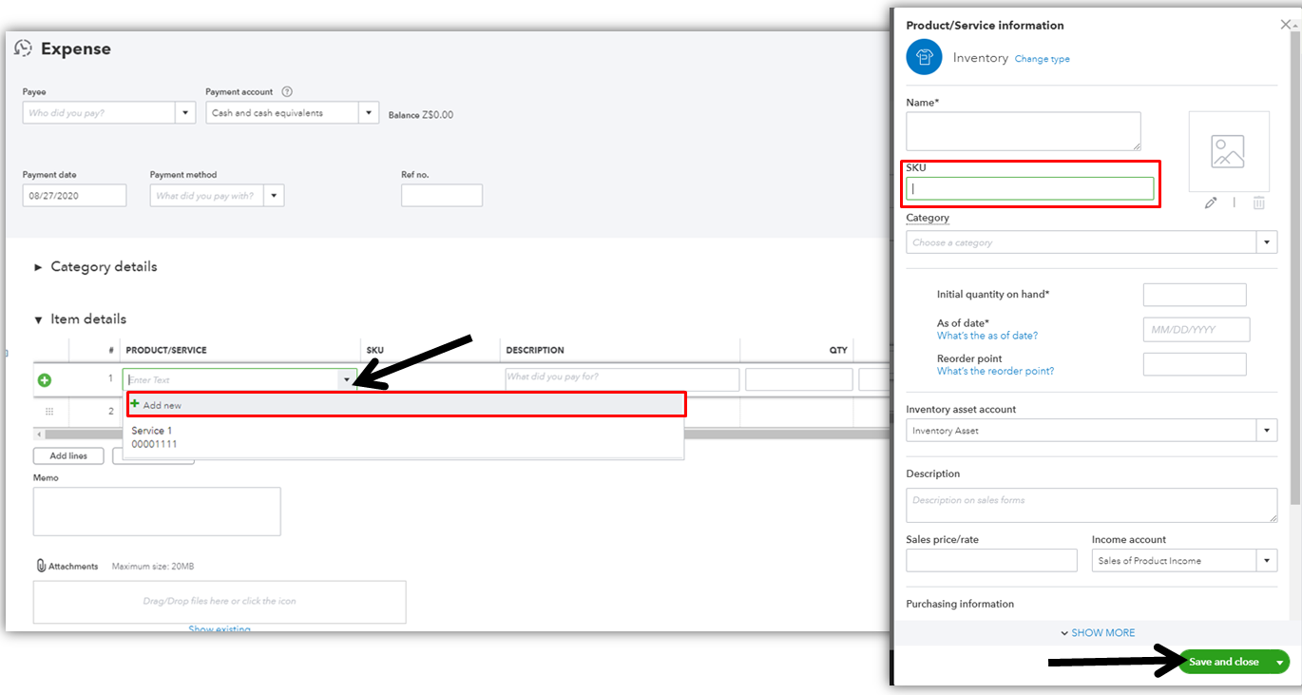The image size is (1302, 695).
Task: Collapse the Item details section
Action: tap(81, 319)
